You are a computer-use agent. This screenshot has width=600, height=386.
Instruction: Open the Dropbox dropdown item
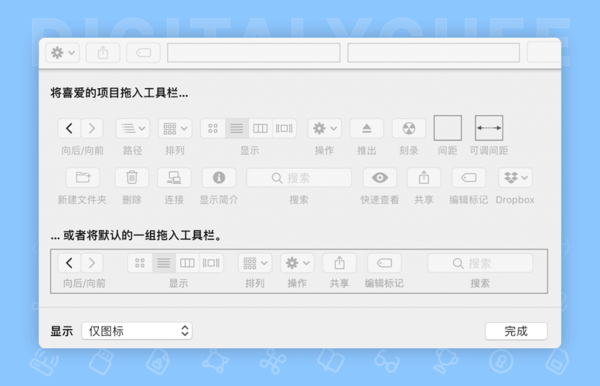click(x=515, y=178)
